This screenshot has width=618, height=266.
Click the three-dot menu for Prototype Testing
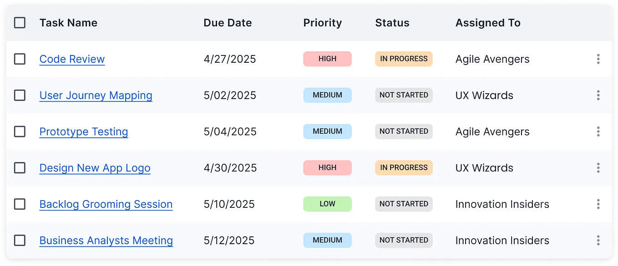[598, 132]
